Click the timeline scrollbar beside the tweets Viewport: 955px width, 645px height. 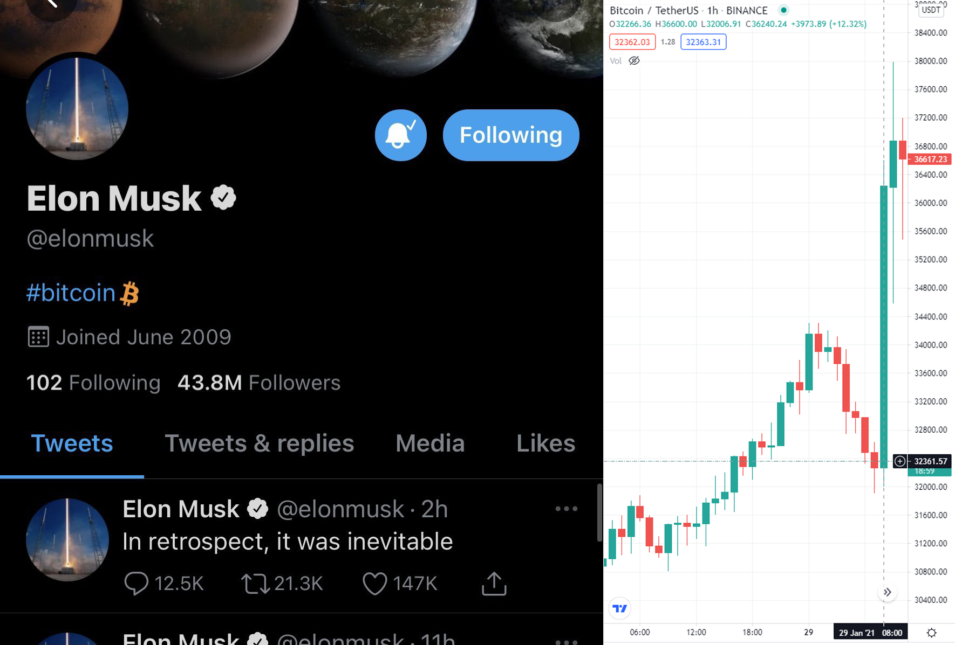599,512
